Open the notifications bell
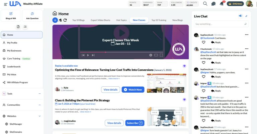Screen dimensions: 257x134 pos(221,4)
